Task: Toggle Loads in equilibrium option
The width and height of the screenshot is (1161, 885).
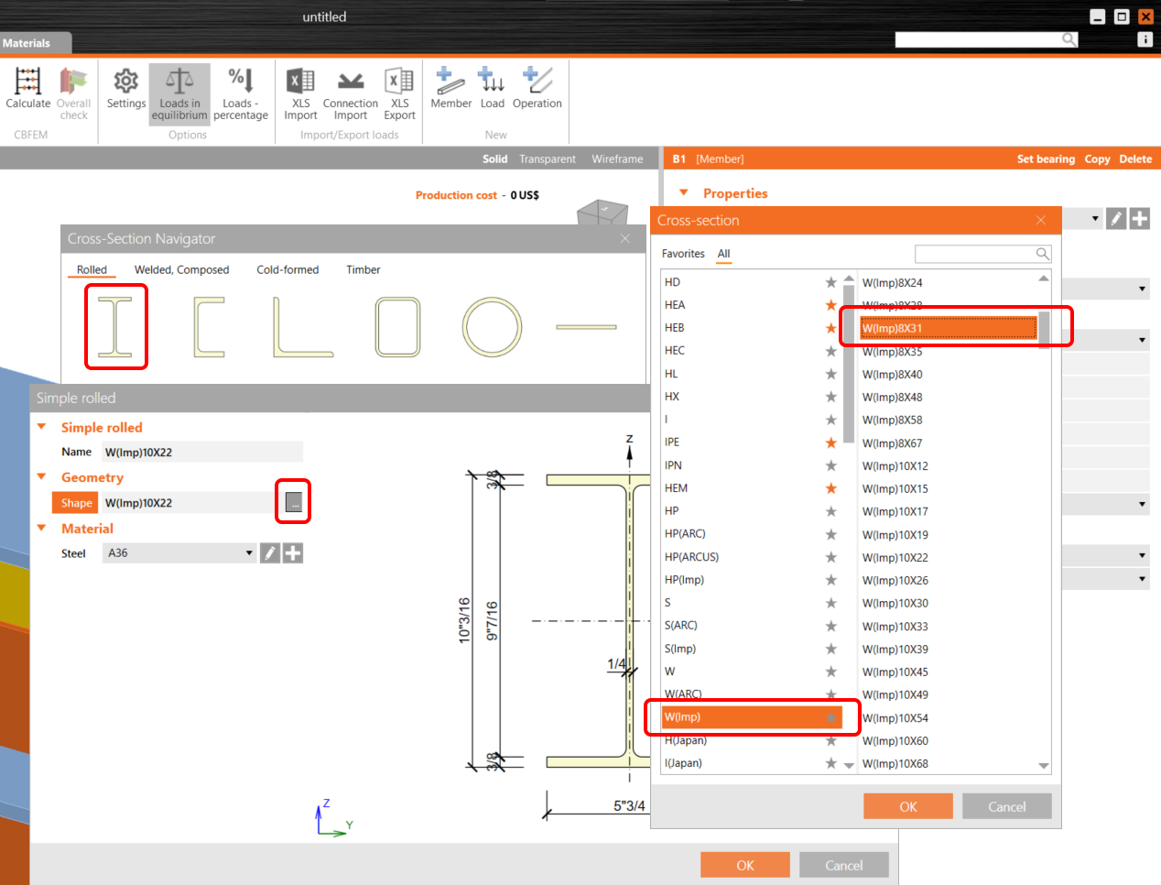Action: (x=179, y=87)
